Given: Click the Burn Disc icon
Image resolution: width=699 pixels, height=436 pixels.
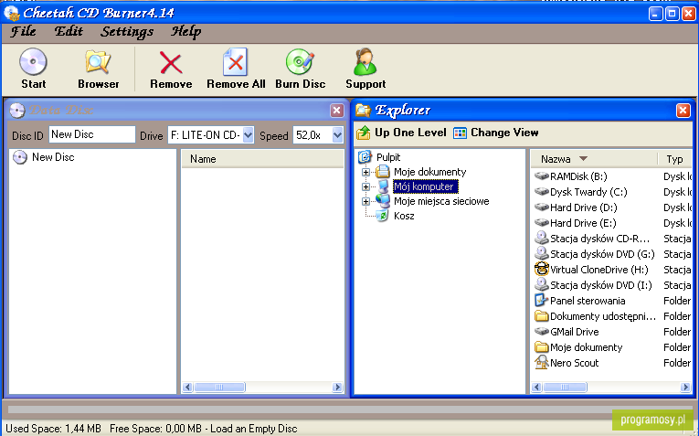Looking at the screenshot, I should click(300, 61).
